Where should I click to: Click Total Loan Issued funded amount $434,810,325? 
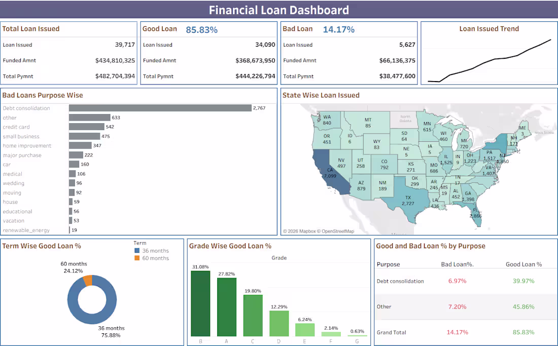click(x=115, y=60)
